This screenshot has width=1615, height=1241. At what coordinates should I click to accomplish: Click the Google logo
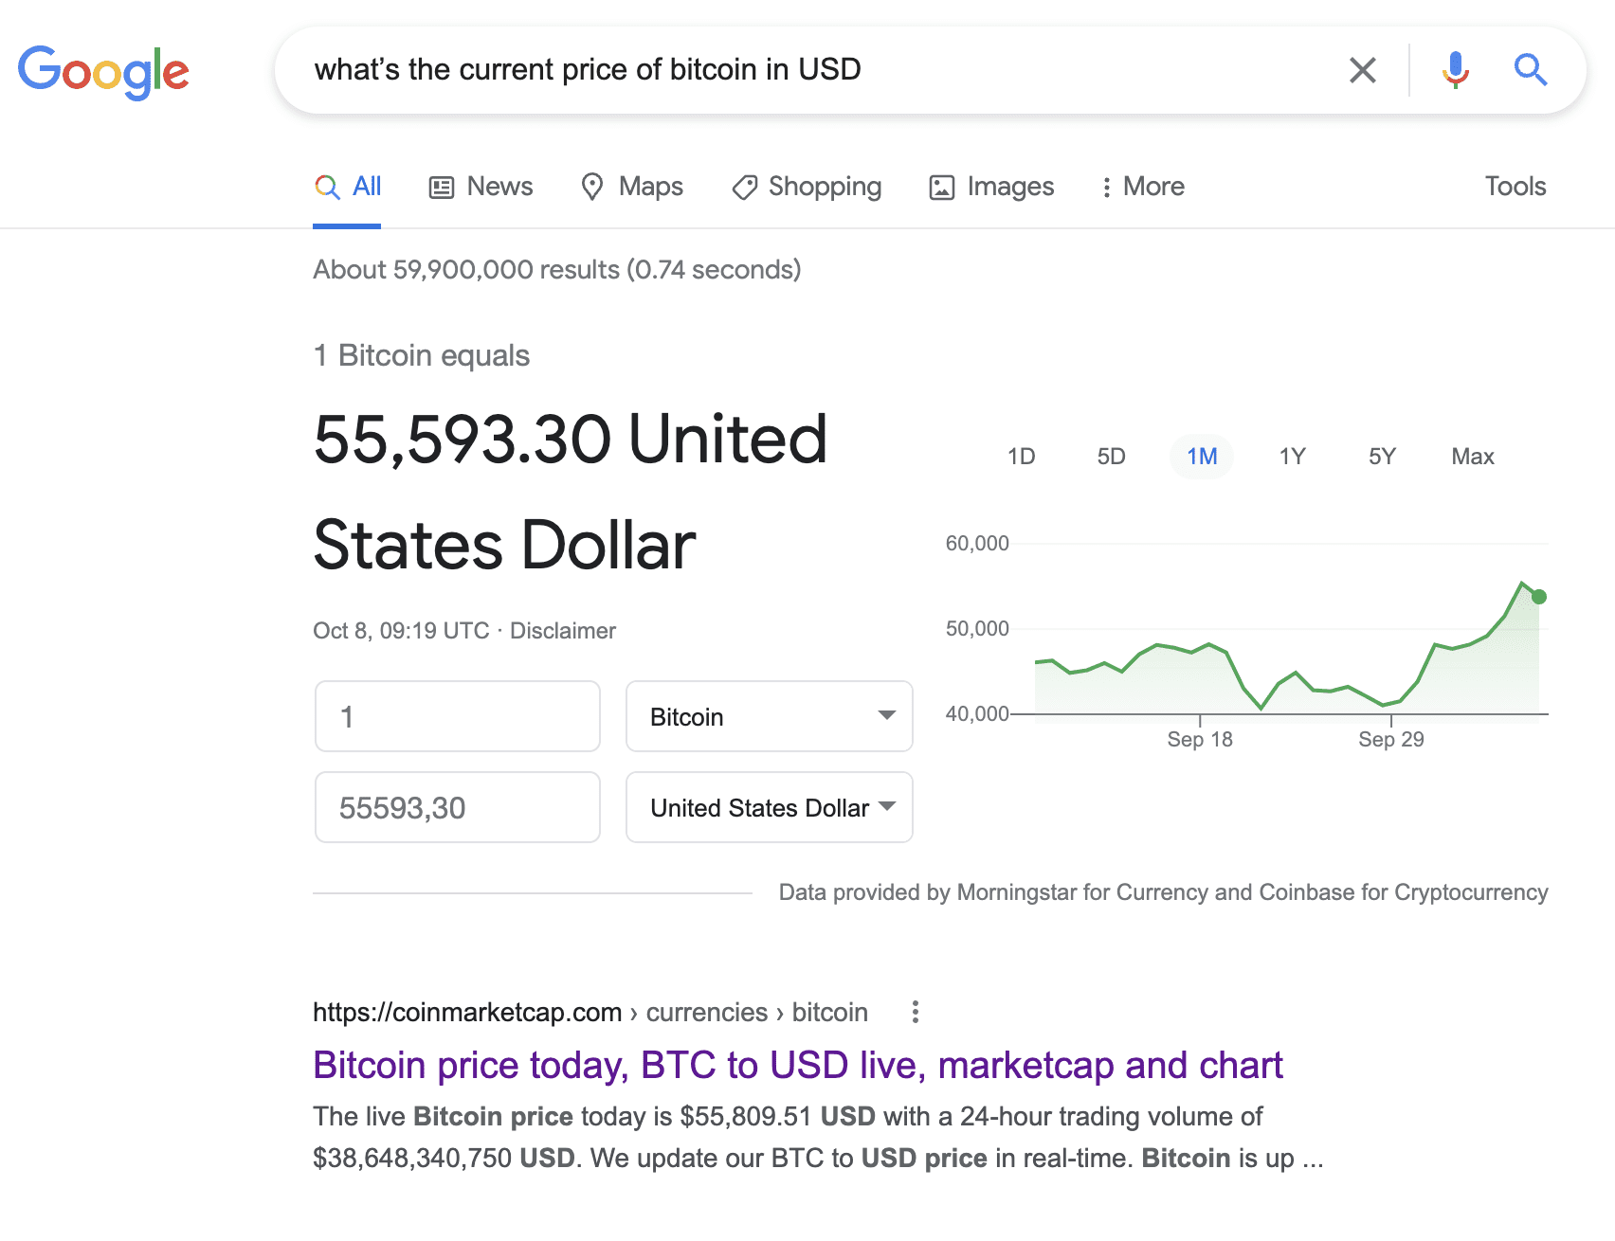(x=103, y=70)
